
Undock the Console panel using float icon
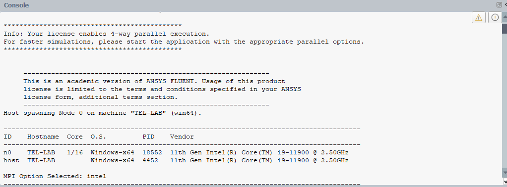pyautogui.click(x=499, y=5)
